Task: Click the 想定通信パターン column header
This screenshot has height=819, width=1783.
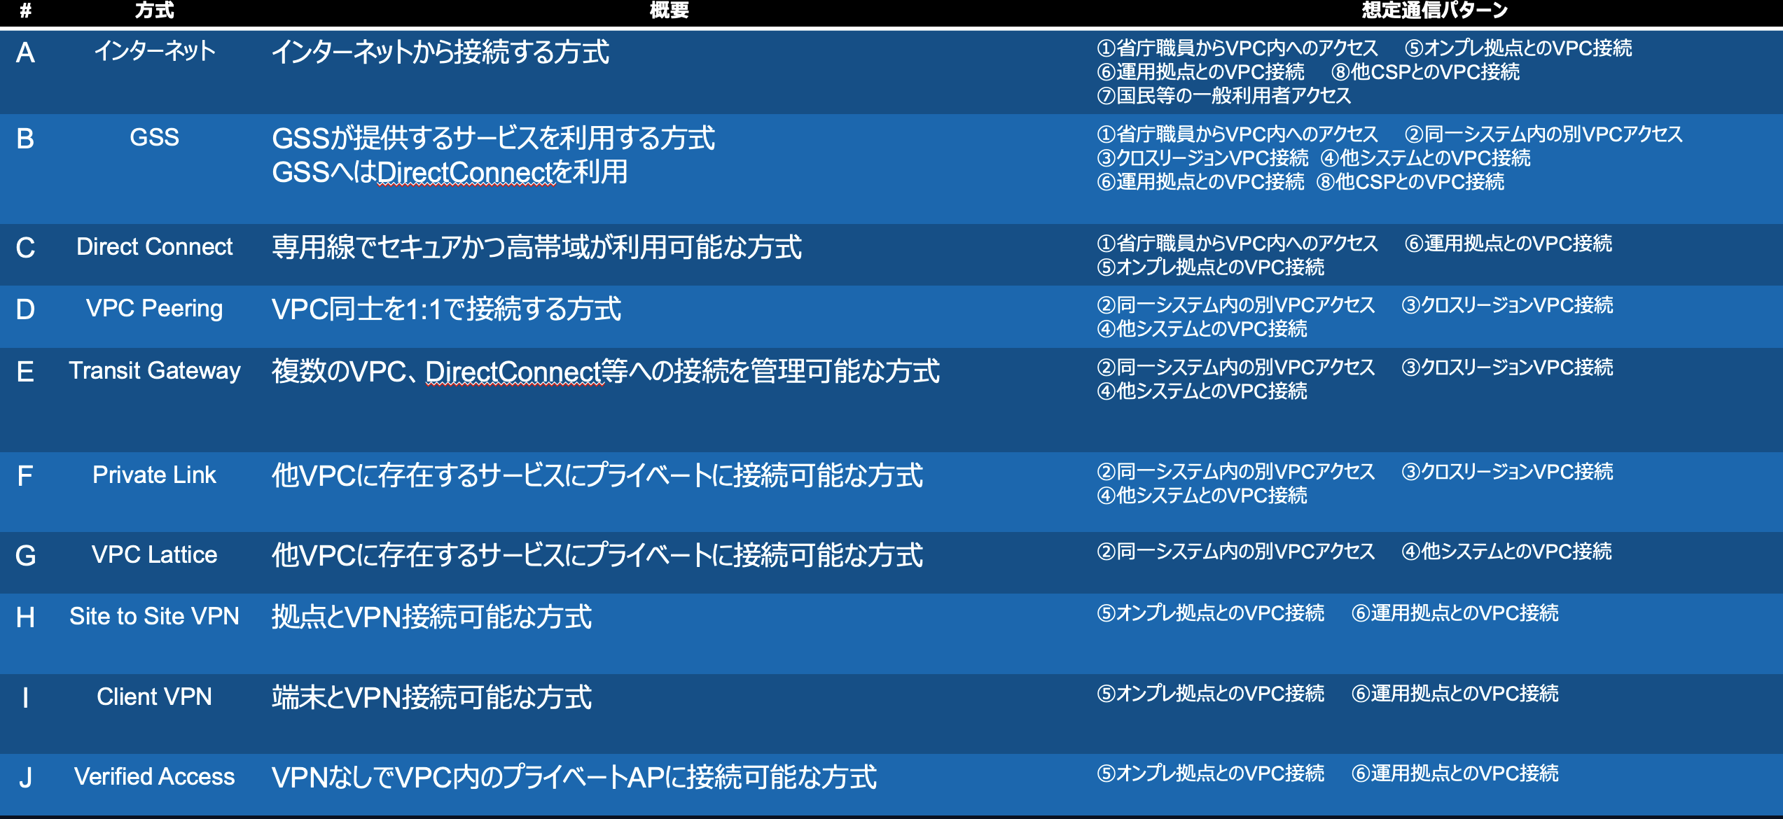Action: pyautogui.click(x=1434, y=10)
